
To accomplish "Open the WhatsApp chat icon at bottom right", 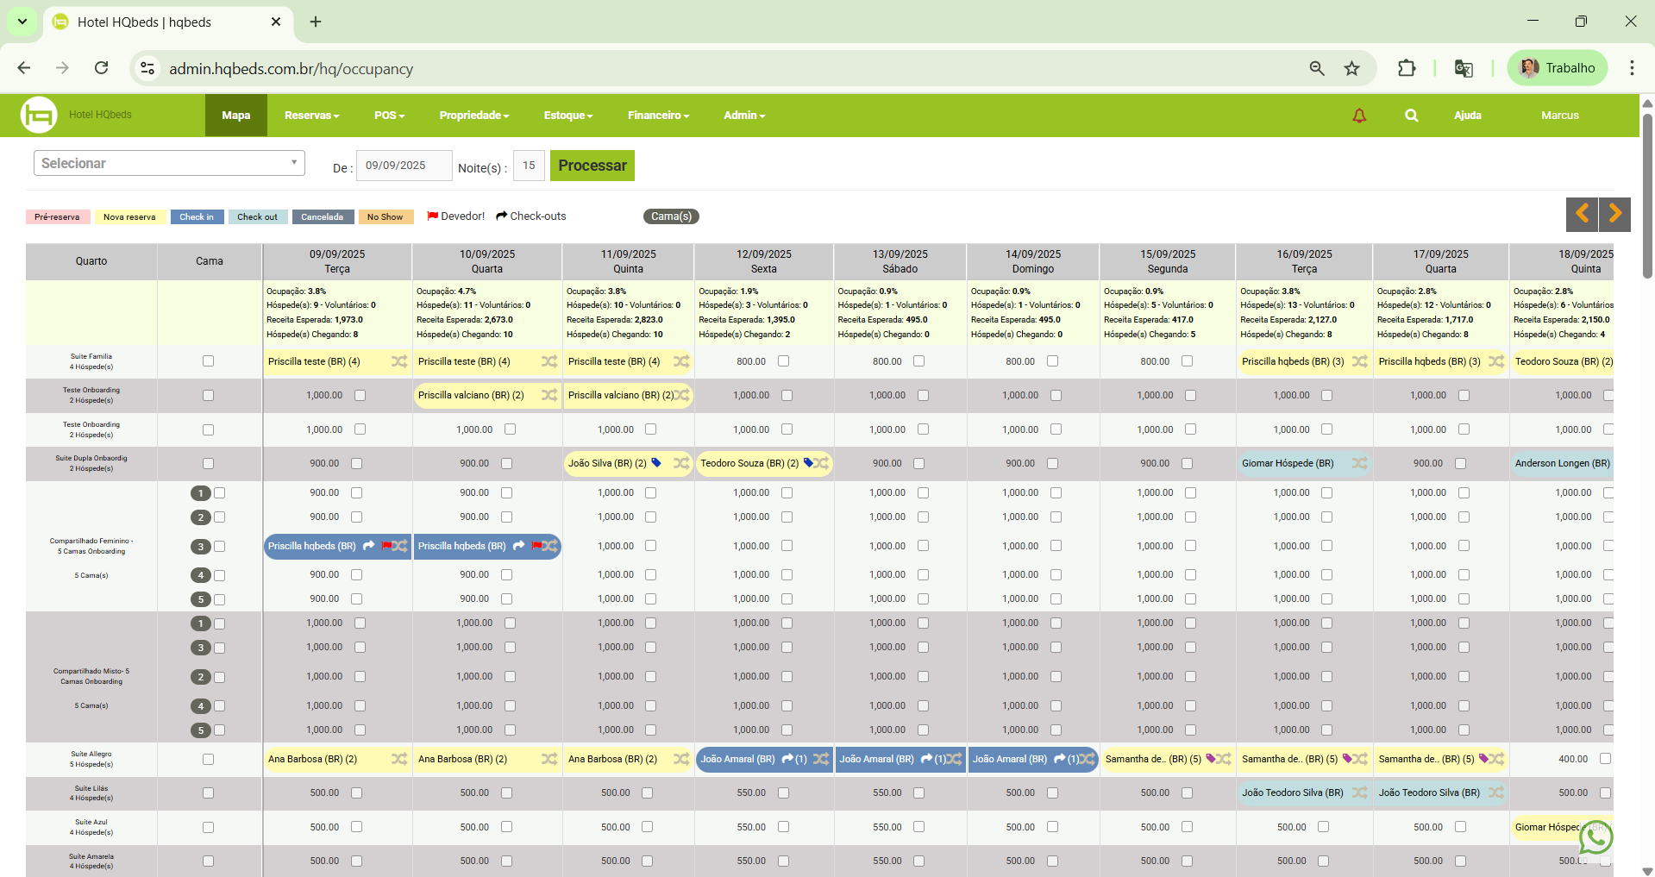I will (x=1595, y=836).
